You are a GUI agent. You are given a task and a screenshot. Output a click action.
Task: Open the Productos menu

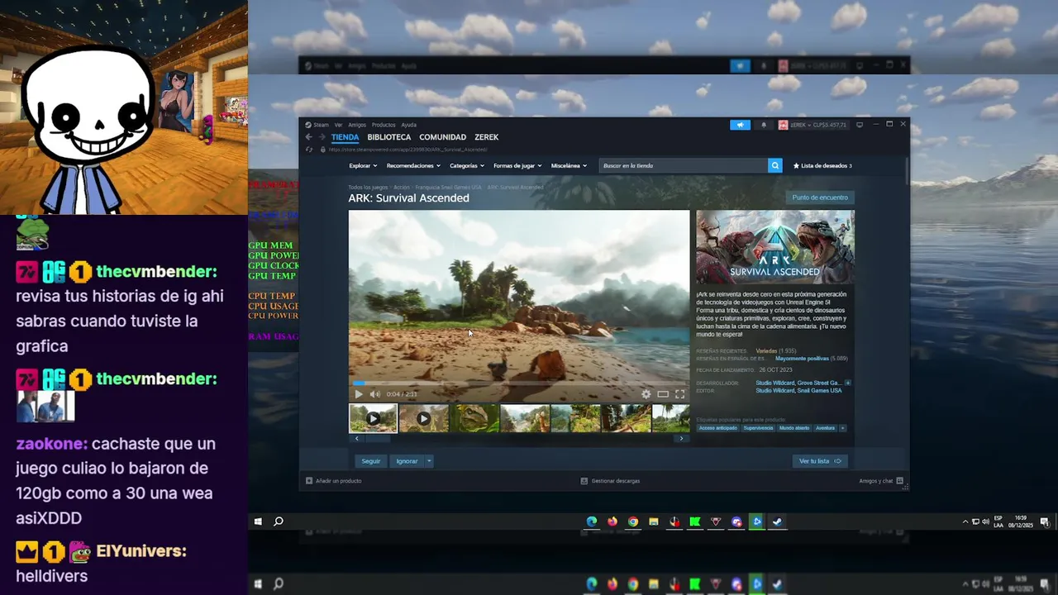pyautogui.click(x=384, y=125)
